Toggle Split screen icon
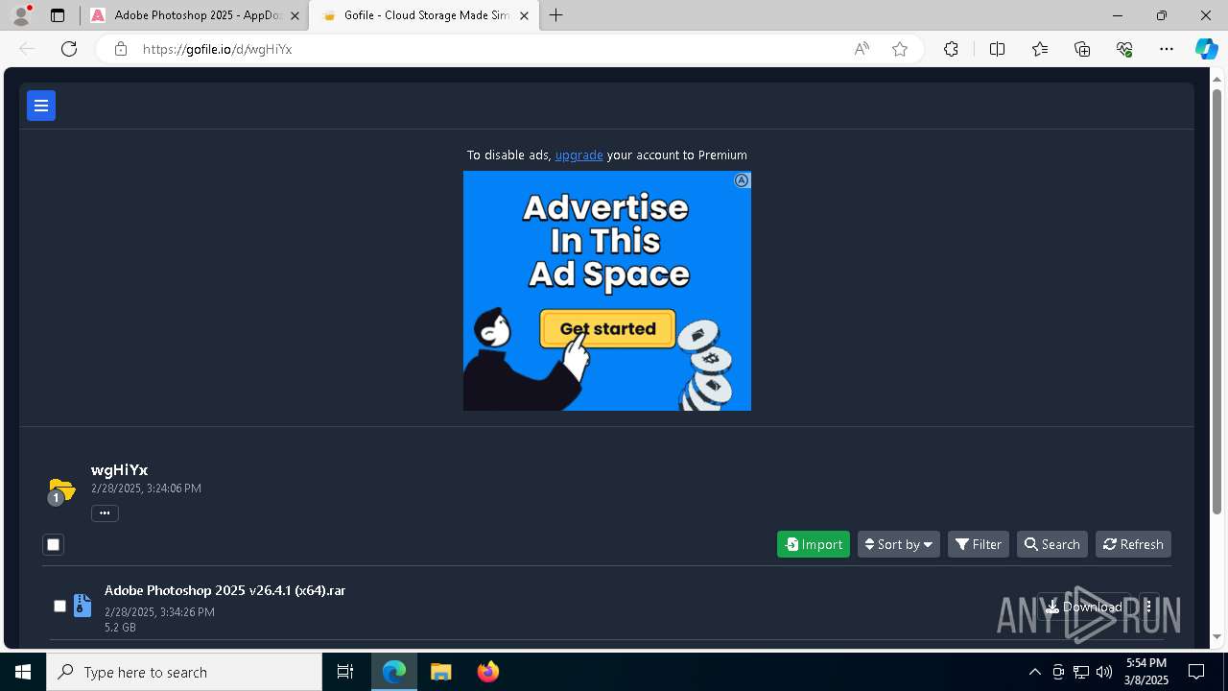This screenshot has width=1228, height=691. (x=997, y=49)
